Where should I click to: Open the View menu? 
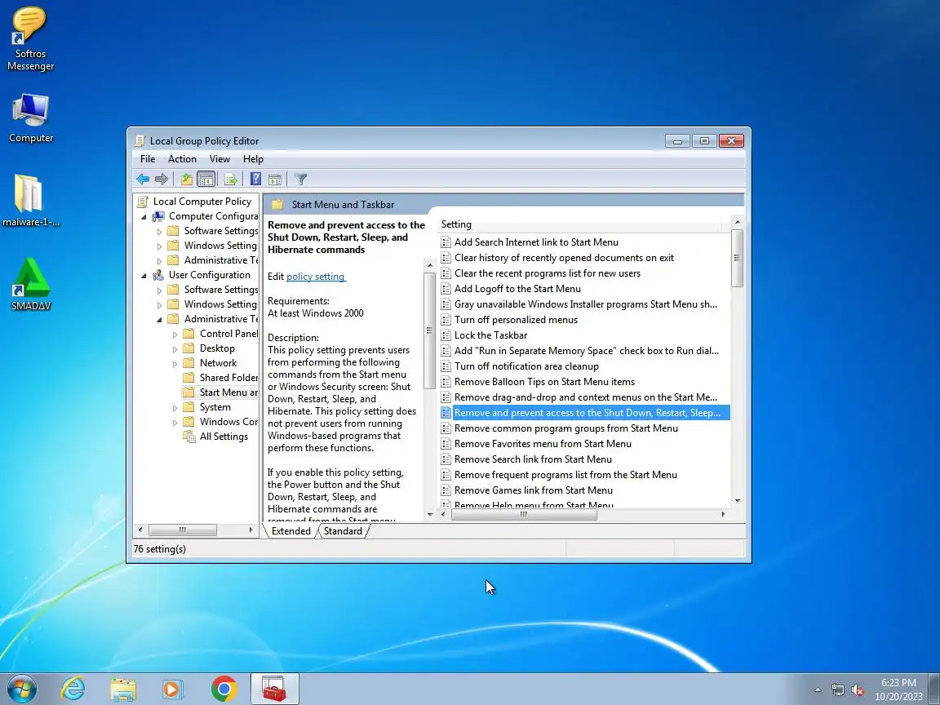tap(219, 159)
